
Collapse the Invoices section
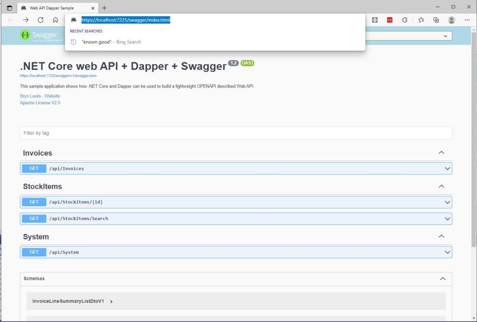point(441,153)
